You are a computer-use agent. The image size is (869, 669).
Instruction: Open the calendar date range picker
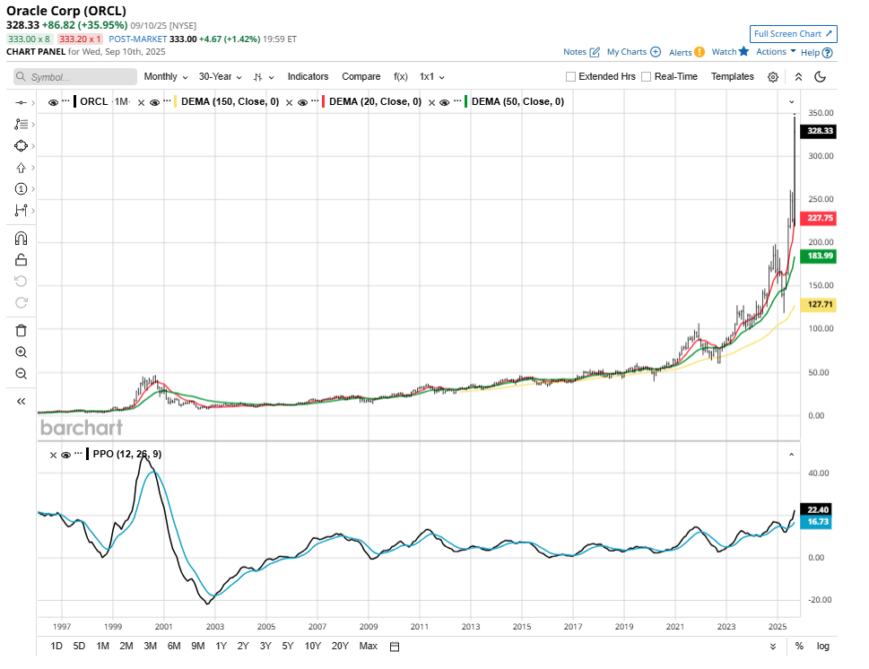click(x=394, y=647)
